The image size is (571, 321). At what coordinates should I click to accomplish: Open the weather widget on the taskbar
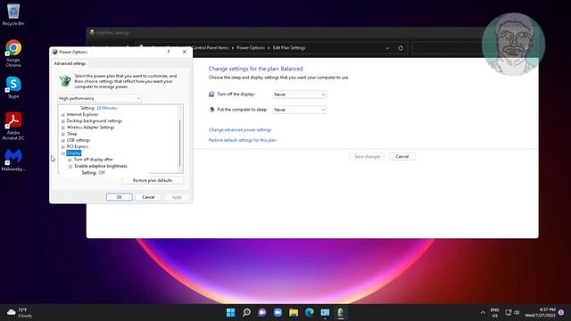(20, 313)
